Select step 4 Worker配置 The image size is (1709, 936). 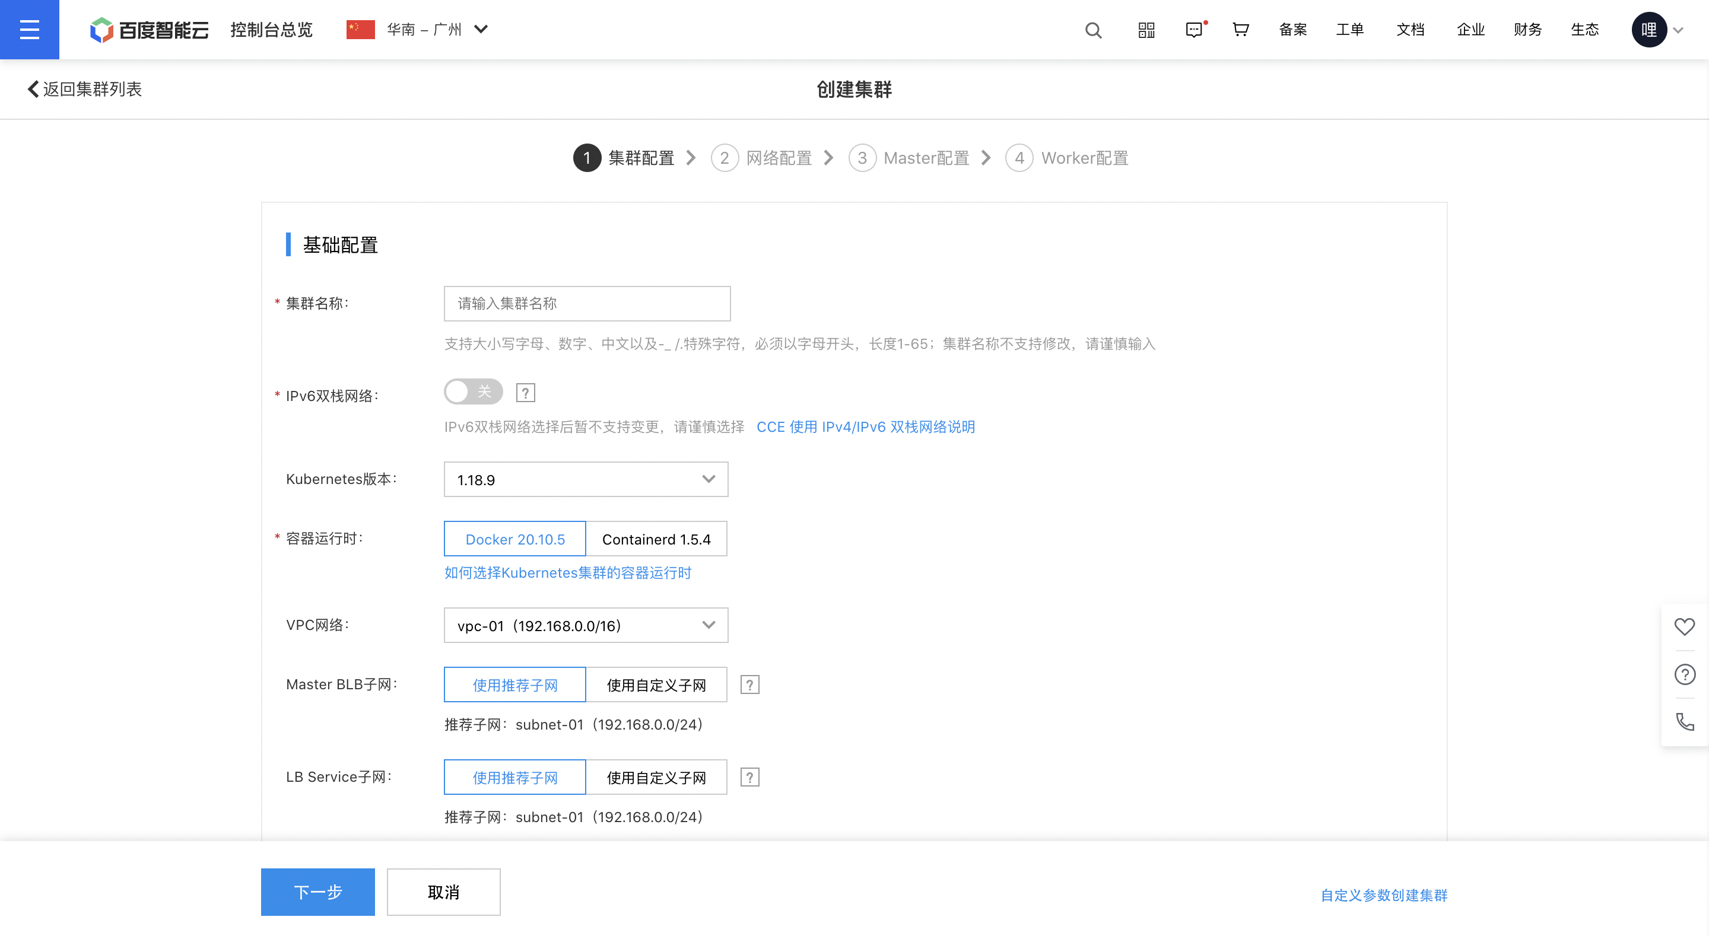pyautogui.click(x=1067, y=158)
